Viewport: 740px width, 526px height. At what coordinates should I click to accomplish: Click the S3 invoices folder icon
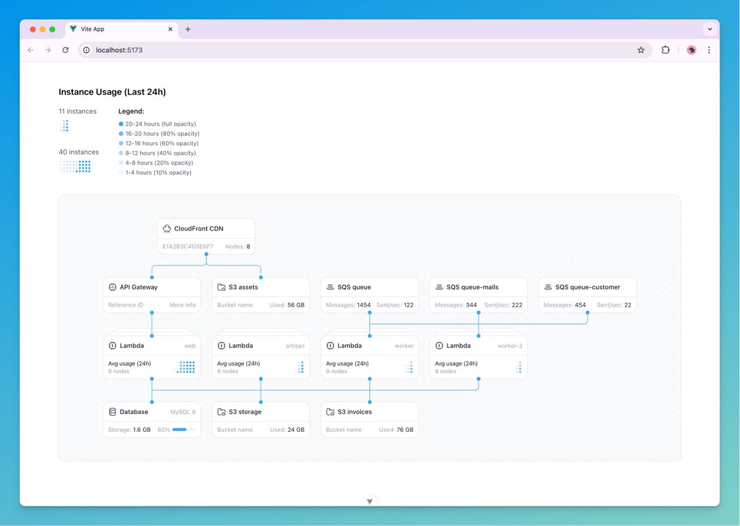point(330,411)
